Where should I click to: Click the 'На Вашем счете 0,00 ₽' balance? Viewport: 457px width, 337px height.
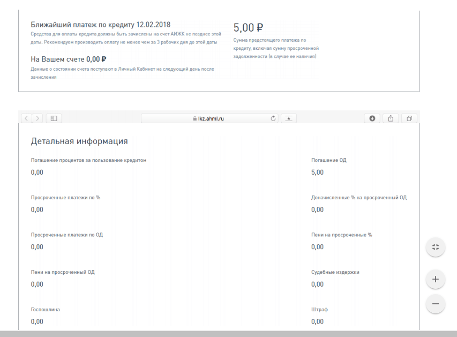69,59
